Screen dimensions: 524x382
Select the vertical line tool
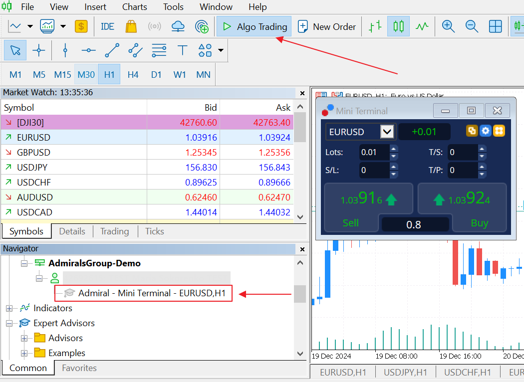pyautogui.click(x=65, y=50)
